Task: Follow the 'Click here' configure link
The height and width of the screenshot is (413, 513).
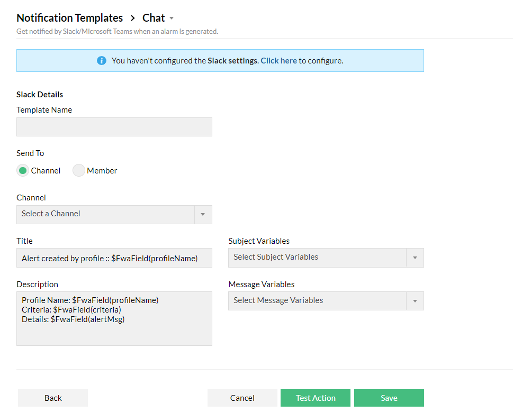Action: [x=278, y=61]
